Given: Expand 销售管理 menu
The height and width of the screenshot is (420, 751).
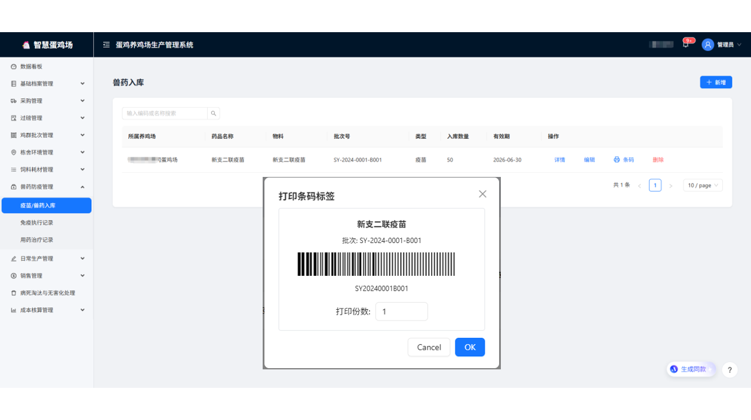Looking at the screenshot, I should pos(47,276).
